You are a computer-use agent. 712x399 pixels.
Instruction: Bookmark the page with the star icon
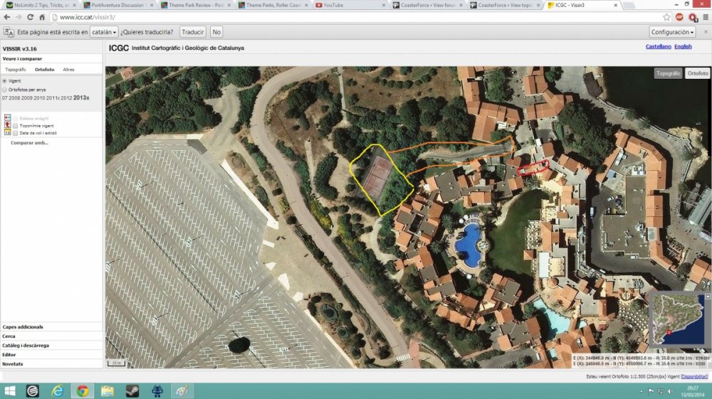click(x=666, y=17)
